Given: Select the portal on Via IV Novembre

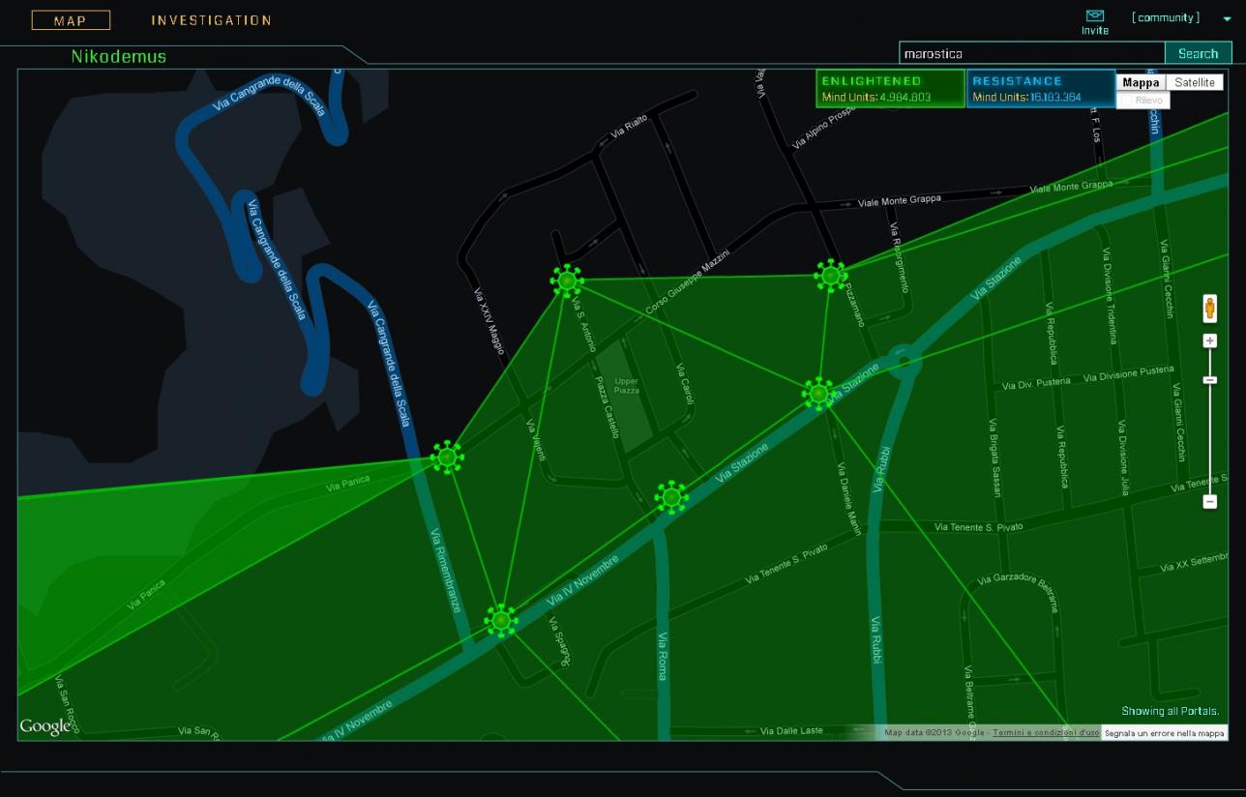Looking at the screenshot, I should tap(501, 620).
